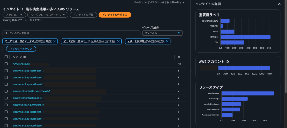Check the AWS::::Account row checkbox

pos(6,64)
